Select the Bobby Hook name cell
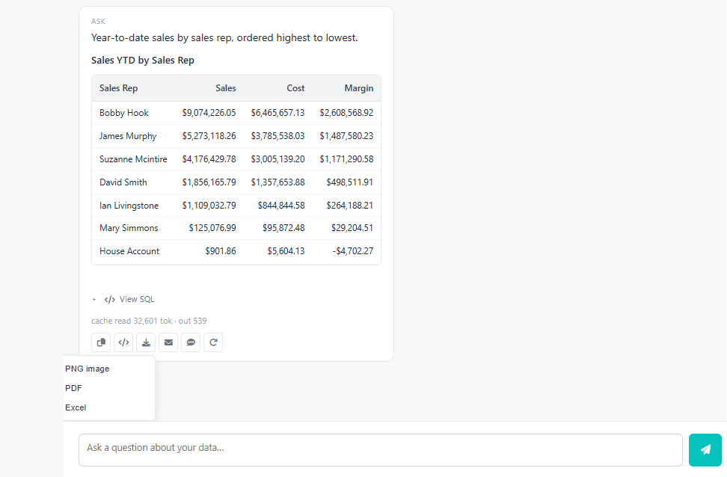Image resolution: width=727 pixels, height=477 pixels. [x=124, y=113]
